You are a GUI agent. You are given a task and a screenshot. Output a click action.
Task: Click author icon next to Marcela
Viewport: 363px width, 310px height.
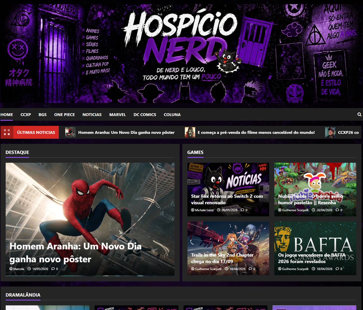11,269
